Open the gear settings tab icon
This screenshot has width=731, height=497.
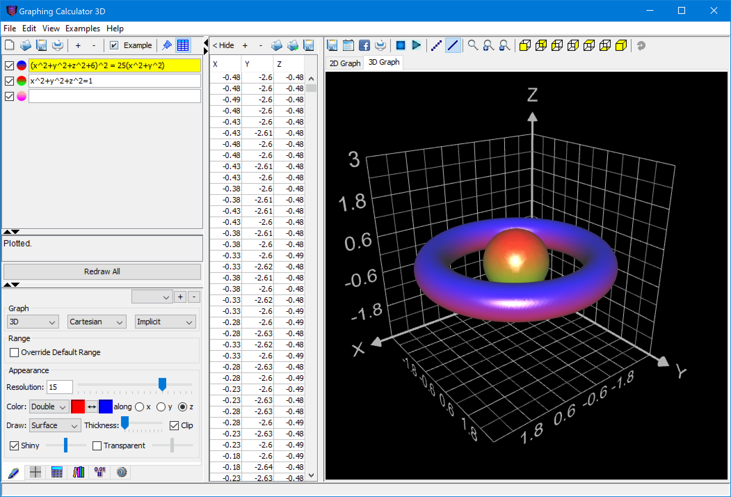click(122, 472)
